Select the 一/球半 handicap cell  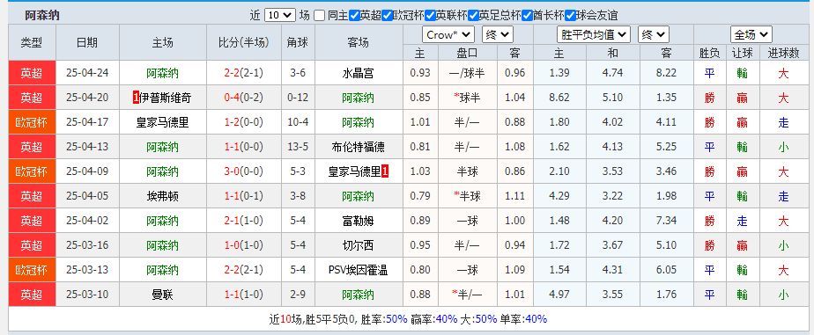(x=467, y=73)
